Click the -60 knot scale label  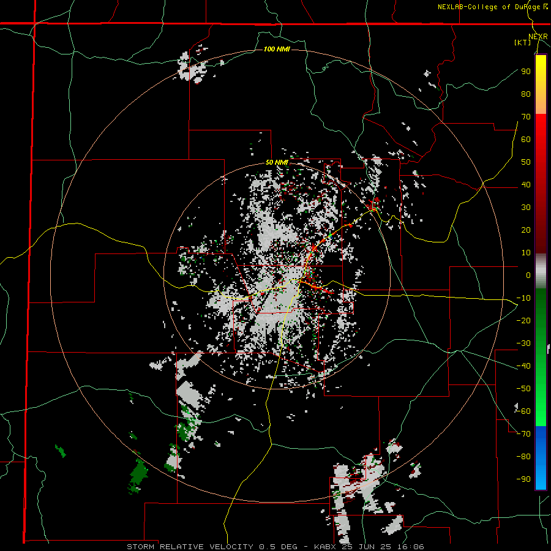coord(523,411)
